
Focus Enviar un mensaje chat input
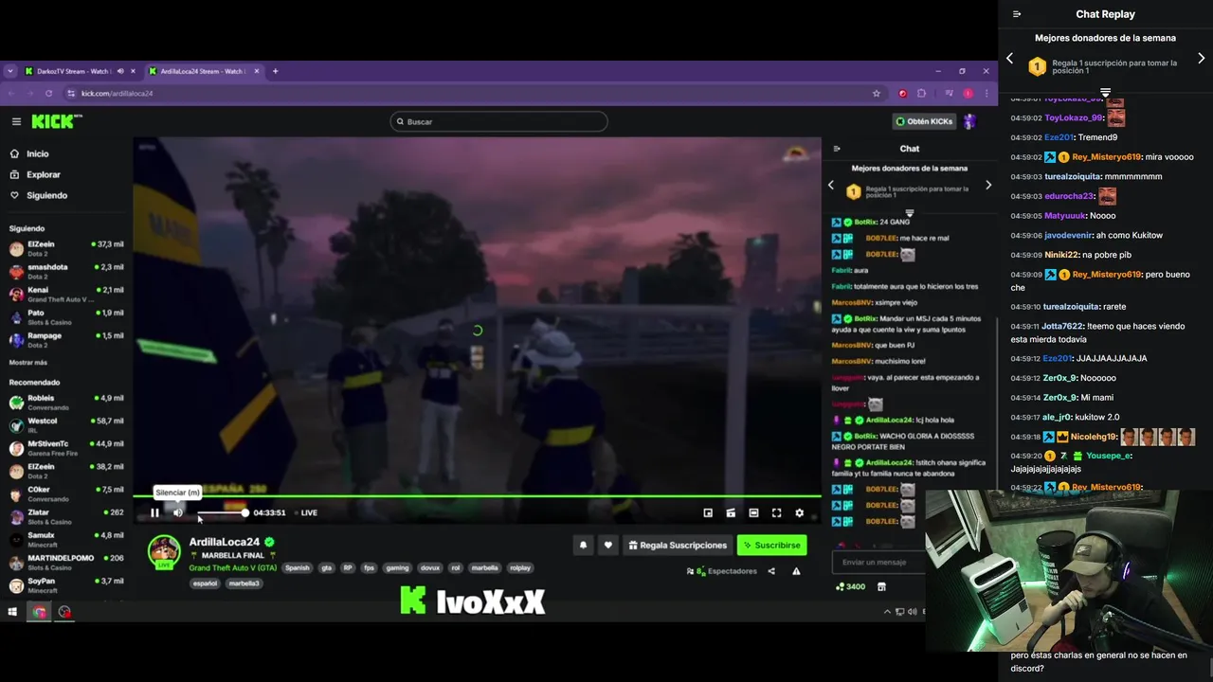(877, 562)
